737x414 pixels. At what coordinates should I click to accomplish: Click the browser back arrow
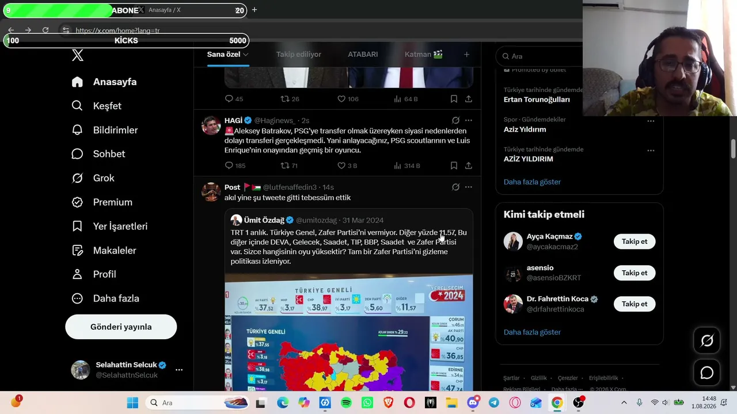click(11, 30)
